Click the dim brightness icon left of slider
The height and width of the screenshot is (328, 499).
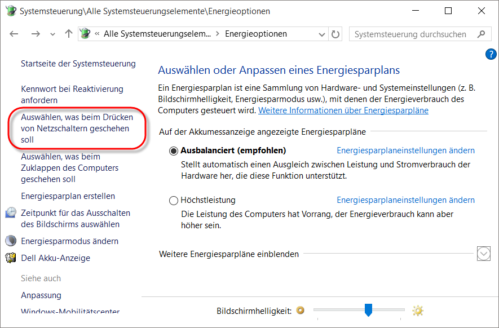[301, 311]
